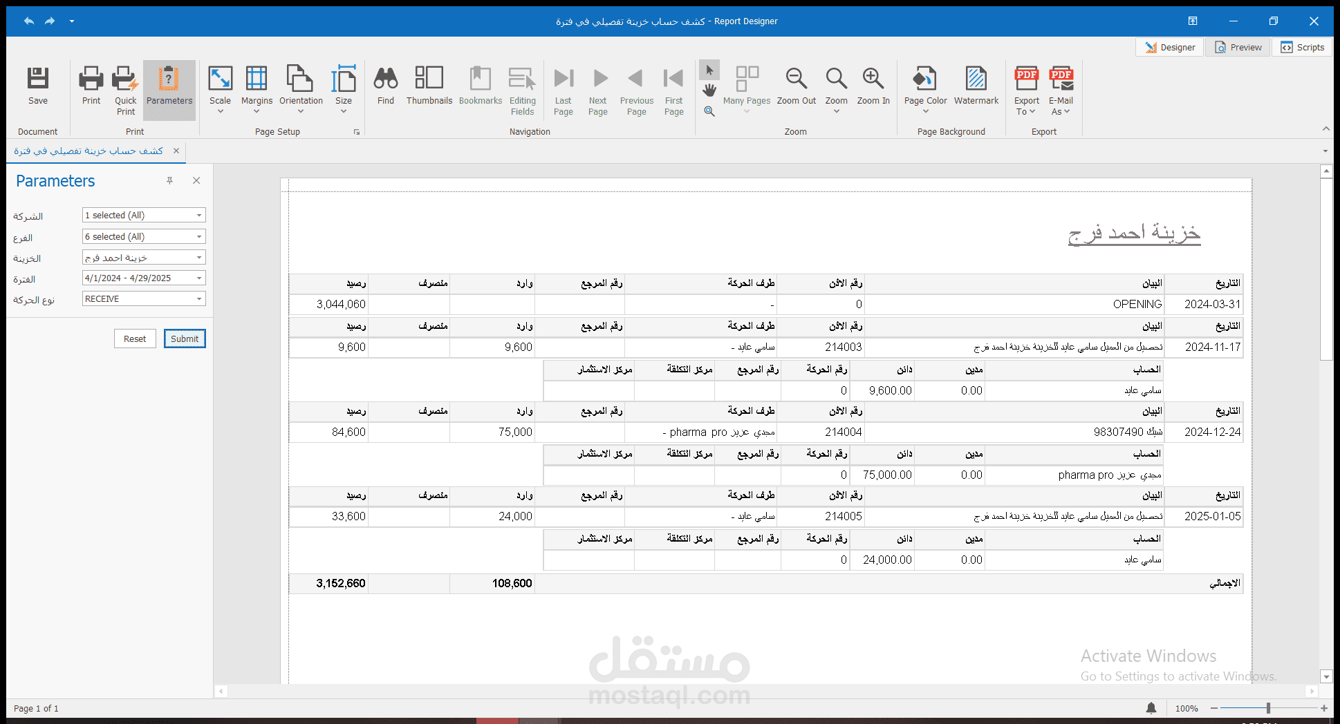Screen dimensions: 1340x724
Task: Open the document tab list dropdown
Action: click(x=1325, y=151)
